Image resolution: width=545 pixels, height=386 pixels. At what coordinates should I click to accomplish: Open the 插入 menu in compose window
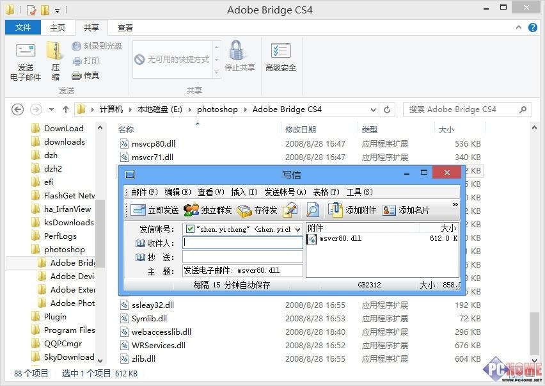tap(244, 192)
